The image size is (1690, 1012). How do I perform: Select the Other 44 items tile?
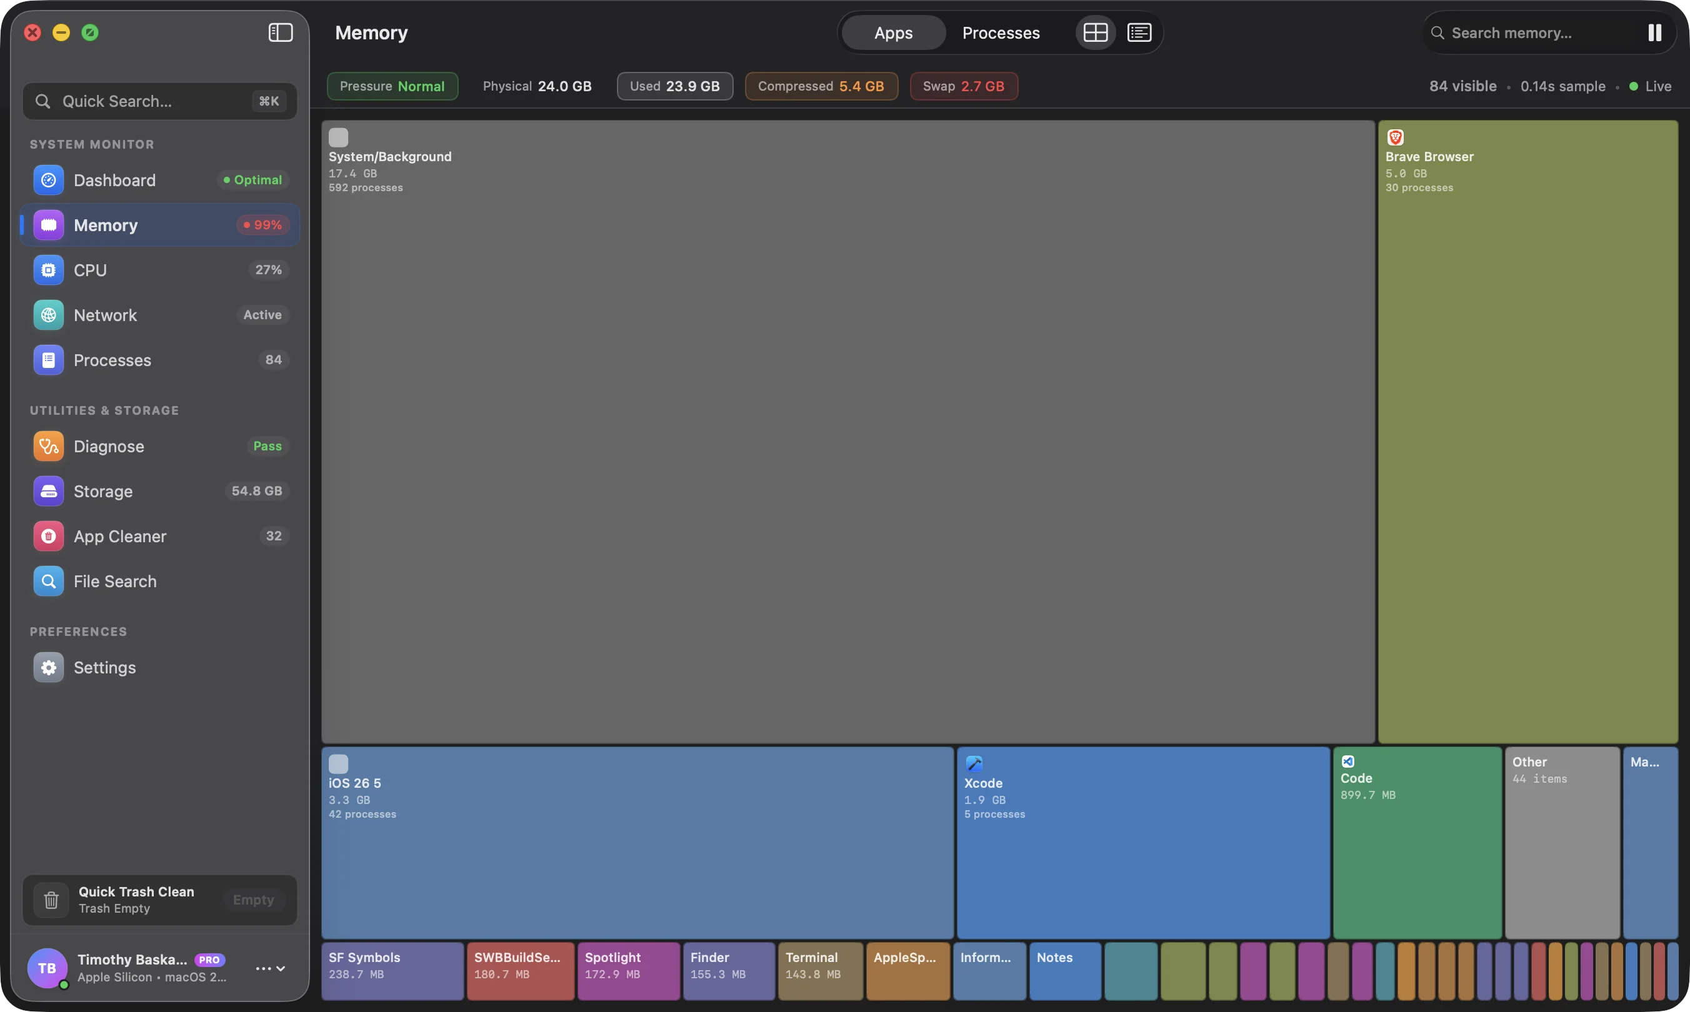(1562, 843)
